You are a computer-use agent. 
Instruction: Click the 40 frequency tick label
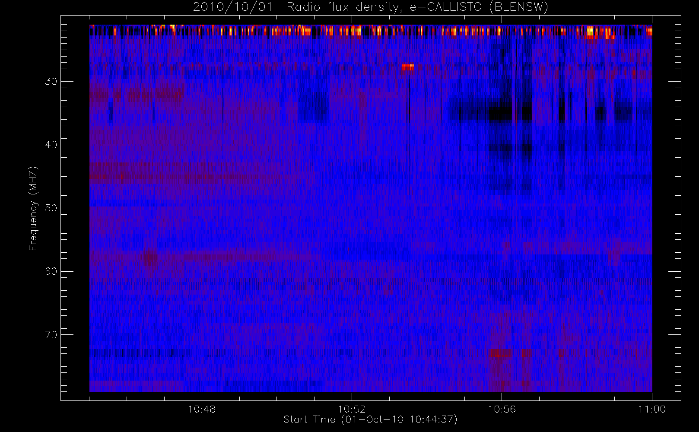point(51,145)
